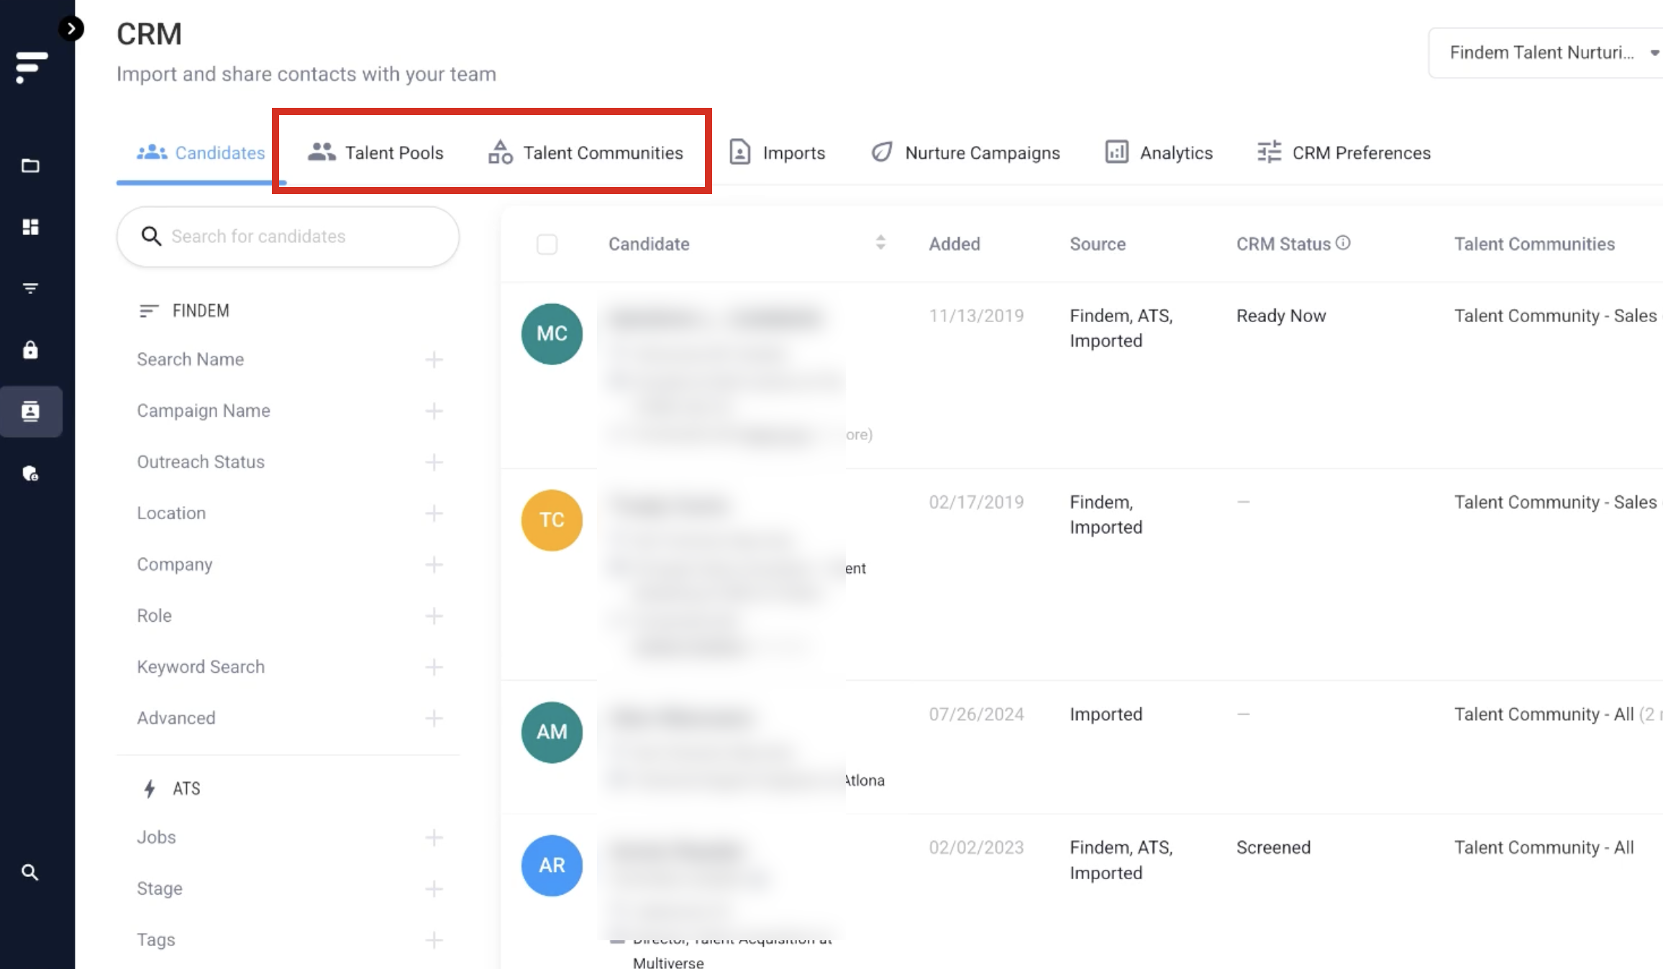Click the Talent Pools people icon
Image resolution: width=1663 pixels, height=969 pixels.
pyautogui.click(x=322, y=152)
